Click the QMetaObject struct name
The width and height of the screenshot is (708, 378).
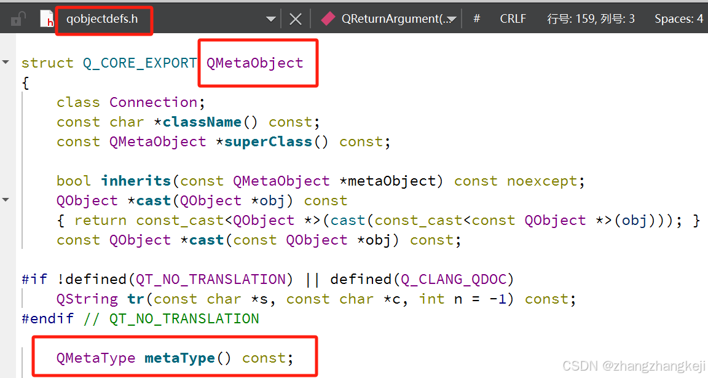pos(254,63)
